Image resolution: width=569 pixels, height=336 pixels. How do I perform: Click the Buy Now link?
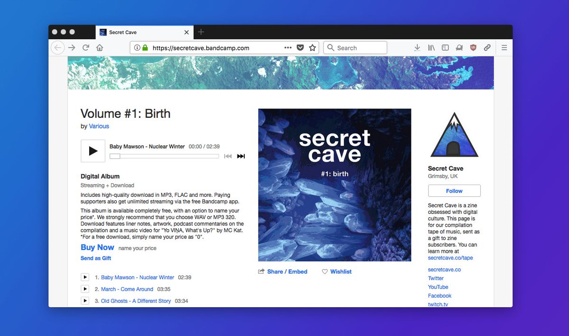click(97, 248)
